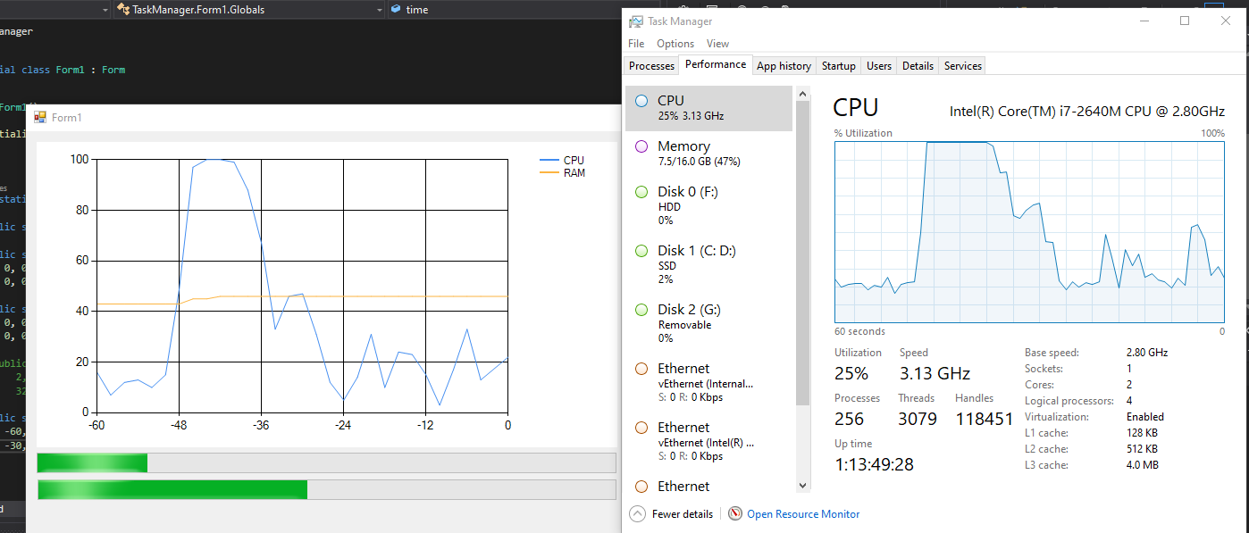Viewport: 1249px width, 533px height.
Task: Click the upper green progress bar in Form1
Action: click(91, 462)
